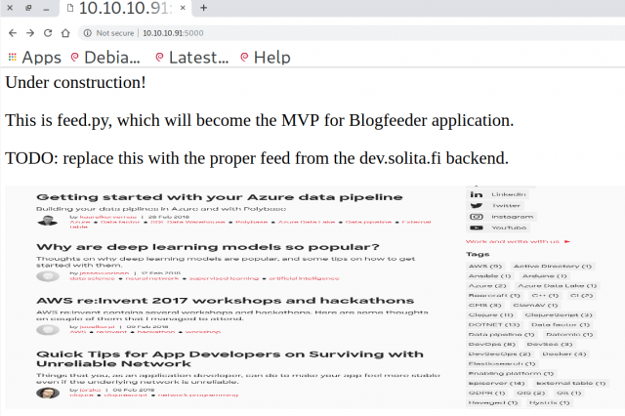Click the Not secure site info icon
The height and width of the screenshot is (416, 625).
89,32
